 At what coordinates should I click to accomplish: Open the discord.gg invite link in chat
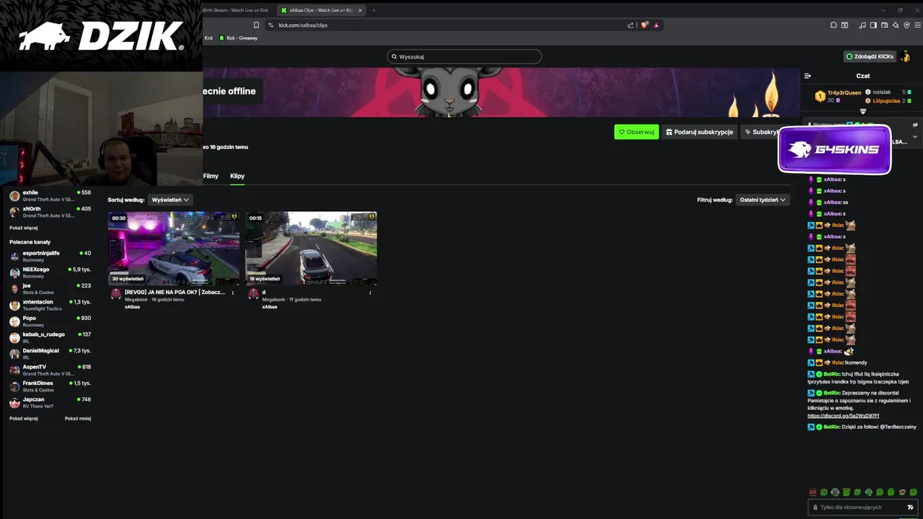[843, 416]
